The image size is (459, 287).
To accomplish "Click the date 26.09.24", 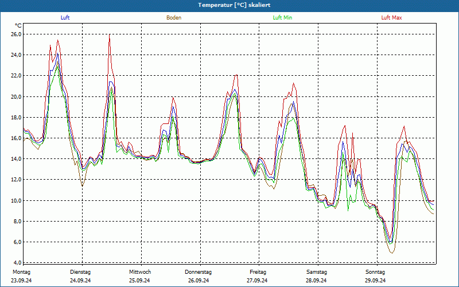I will point(199,281).
